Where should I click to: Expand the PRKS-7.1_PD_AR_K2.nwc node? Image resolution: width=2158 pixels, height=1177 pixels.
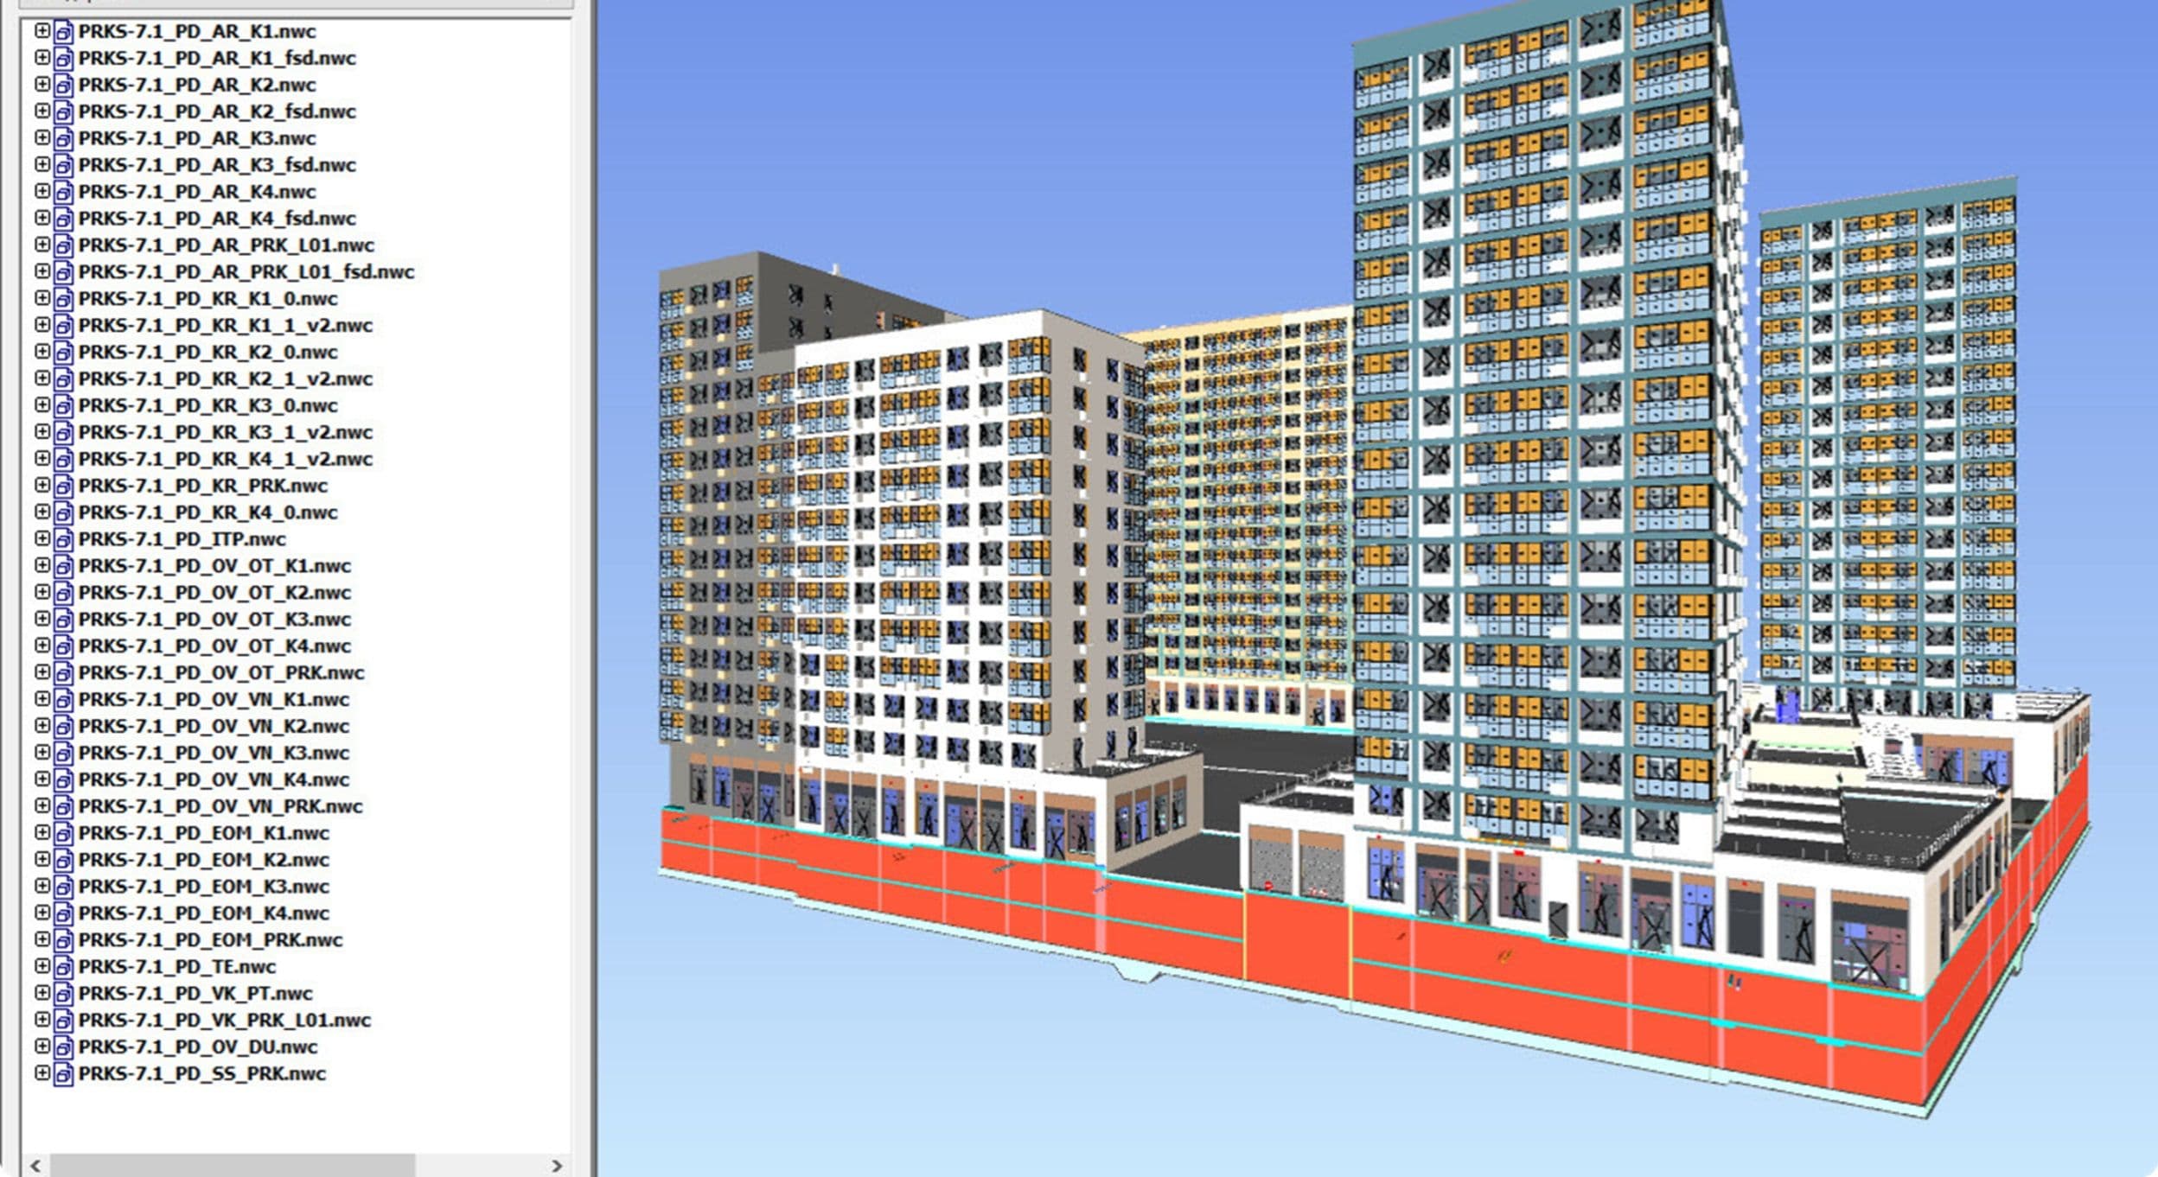coord(41,85)
